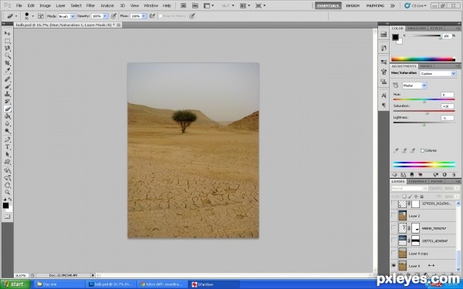
Task: Click the foreground color swatch in Color panel
Action: click(x=395, y=37)
